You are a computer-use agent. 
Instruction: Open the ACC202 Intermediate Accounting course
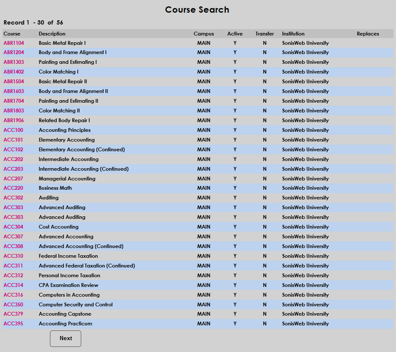point(12,159)
